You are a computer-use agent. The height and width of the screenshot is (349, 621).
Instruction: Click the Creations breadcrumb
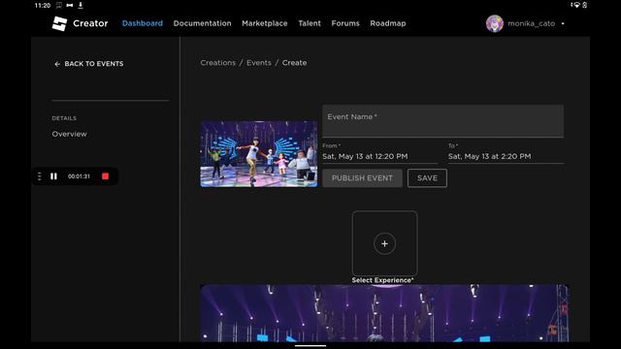point(217,62)
